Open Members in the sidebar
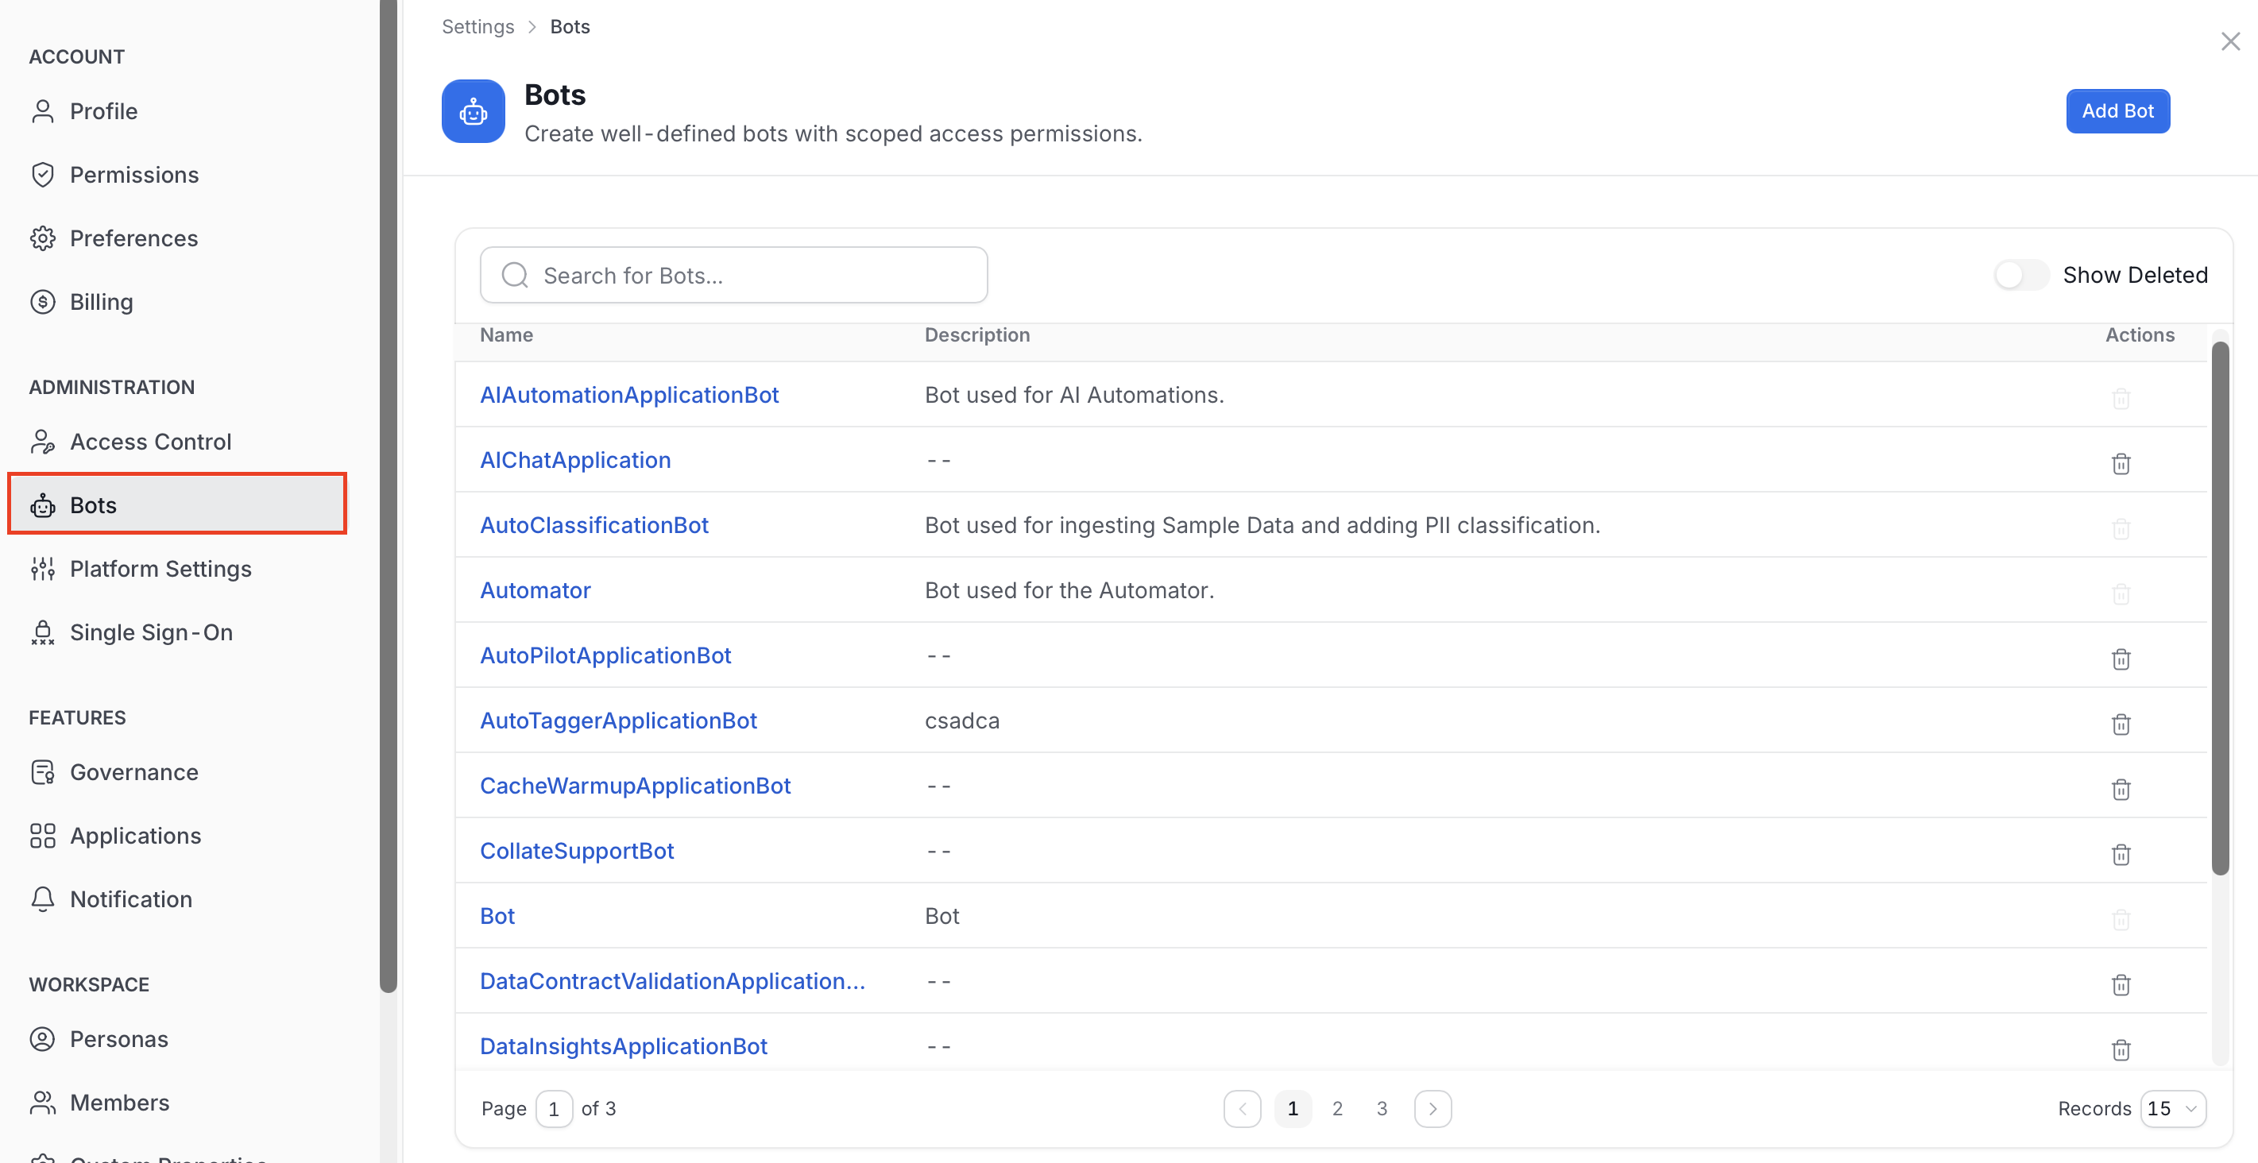 coord(120,1103)
